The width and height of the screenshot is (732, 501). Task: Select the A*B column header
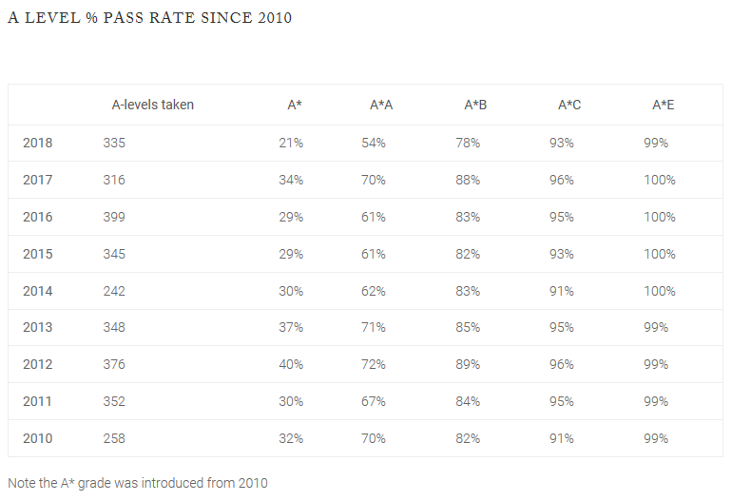coord(475,105)
